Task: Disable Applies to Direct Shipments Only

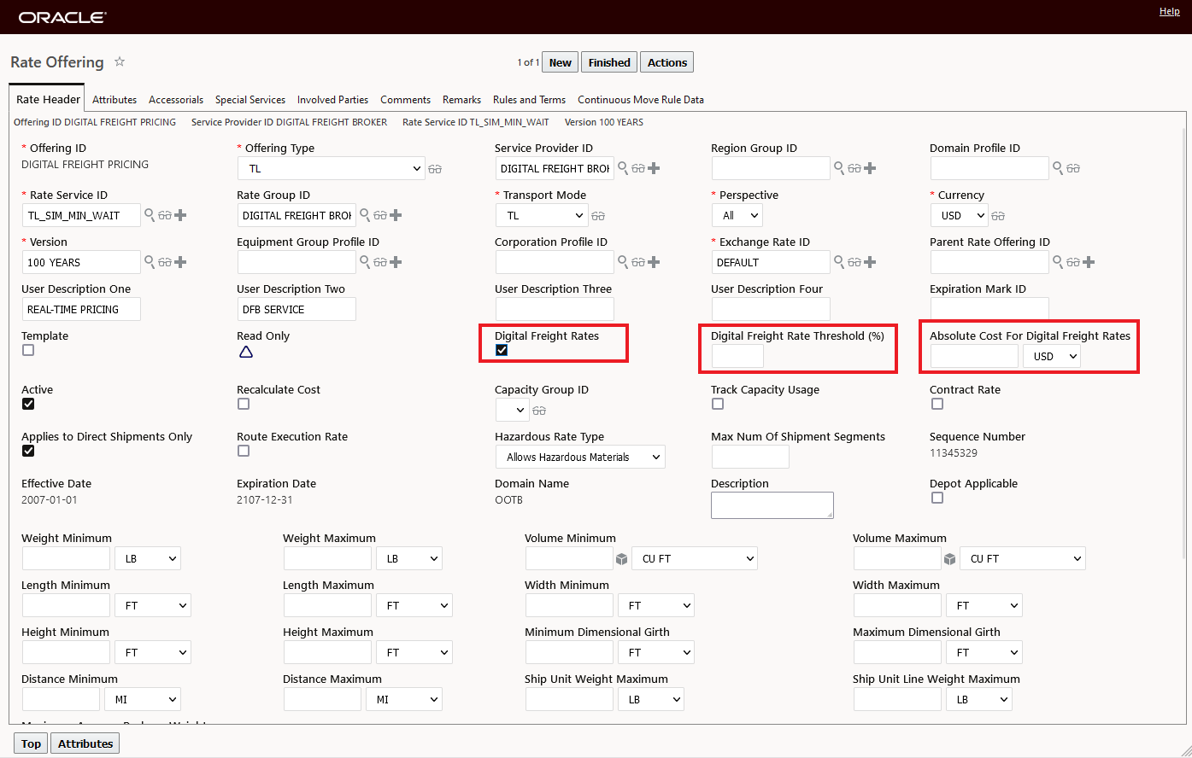Action: [x=28, y=451]
